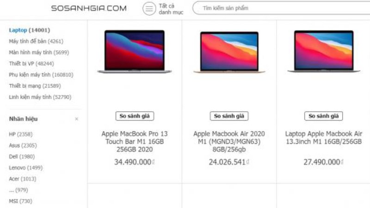Compare prices for Macbook Air 2020 M1
This screenshot has width=370, height=208.
(x=229, y=116)
